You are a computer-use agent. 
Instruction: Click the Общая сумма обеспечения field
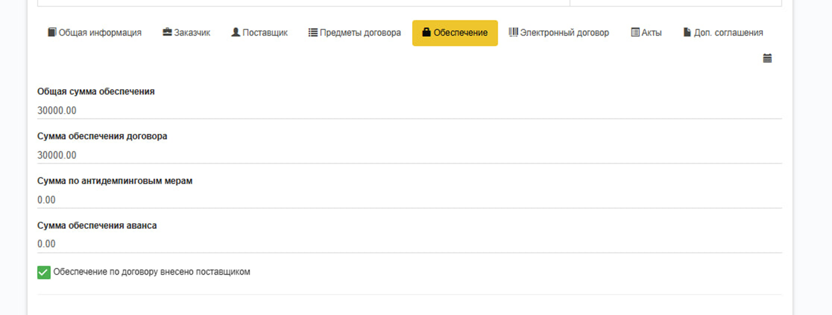[x=409, y=111]
